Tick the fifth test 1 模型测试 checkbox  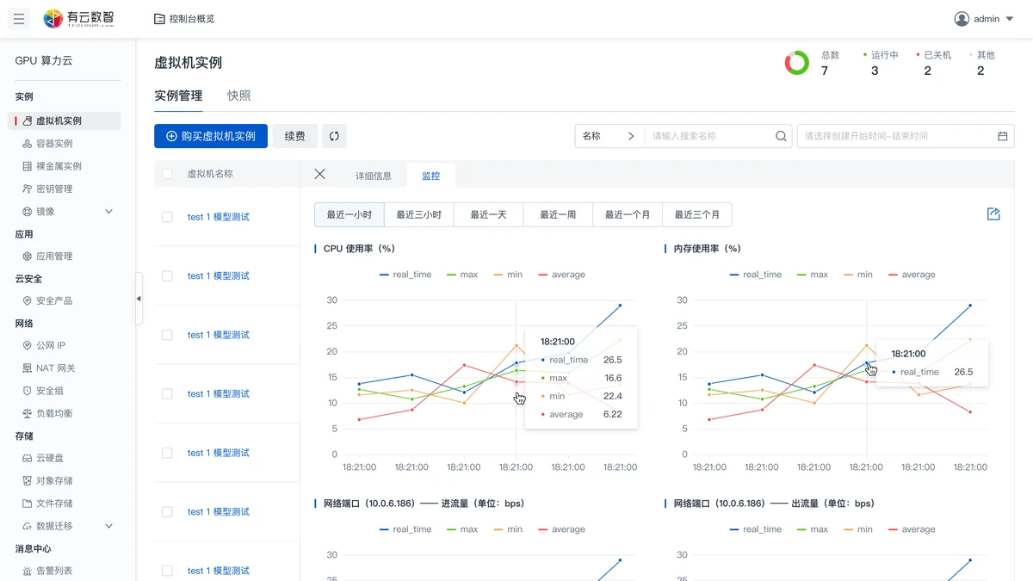pyautogui.click(x=167, y=453)
